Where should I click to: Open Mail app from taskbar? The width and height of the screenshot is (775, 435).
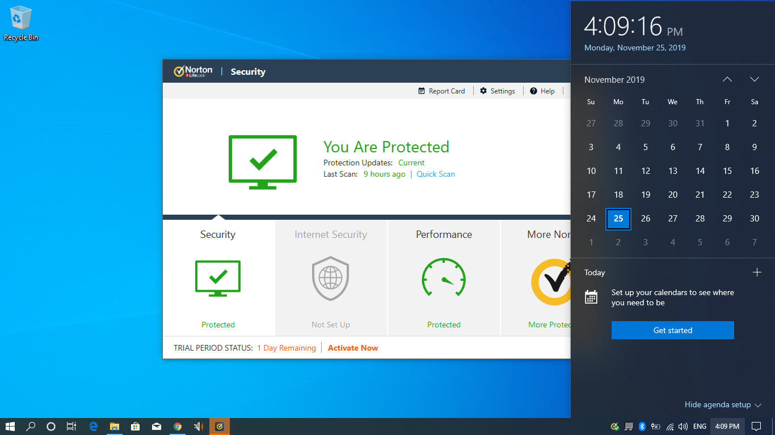[x=157, y=427]
